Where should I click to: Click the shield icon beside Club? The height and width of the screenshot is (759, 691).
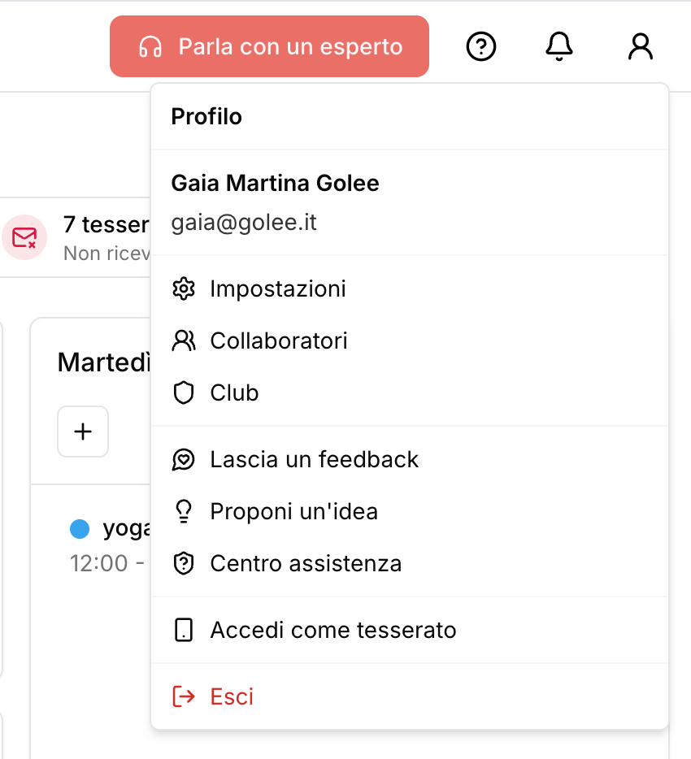(x=185, y=393)
